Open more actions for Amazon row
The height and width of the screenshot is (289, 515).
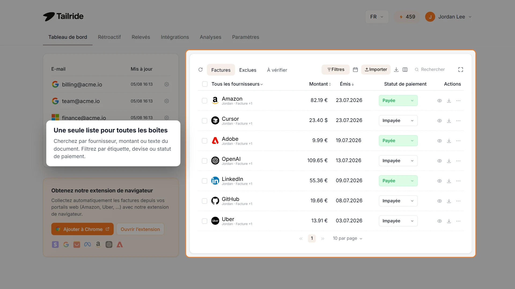458,101
